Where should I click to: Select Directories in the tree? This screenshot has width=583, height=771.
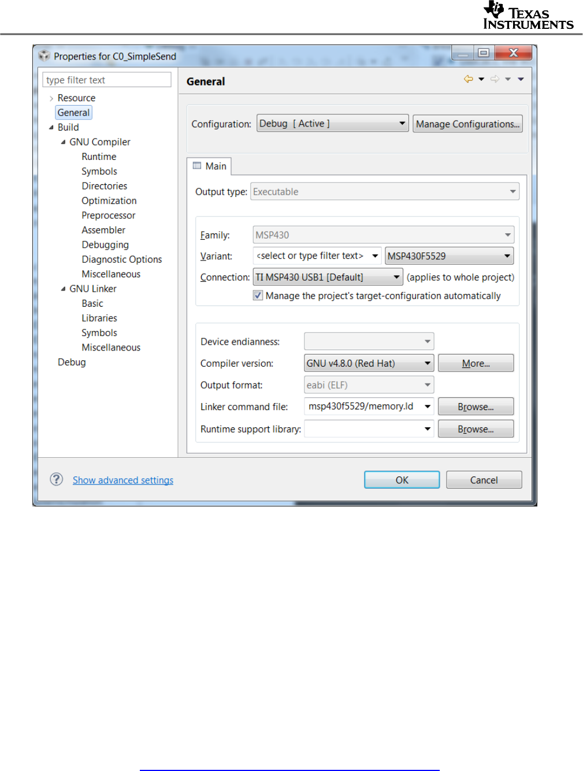point(105,186)
